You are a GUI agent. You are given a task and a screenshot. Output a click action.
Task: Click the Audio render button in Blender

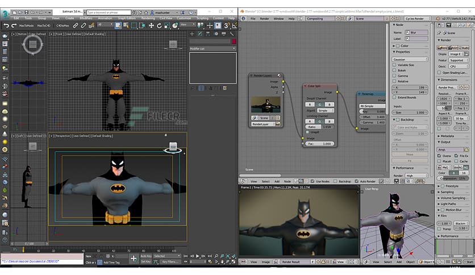[x=464, y=48]
